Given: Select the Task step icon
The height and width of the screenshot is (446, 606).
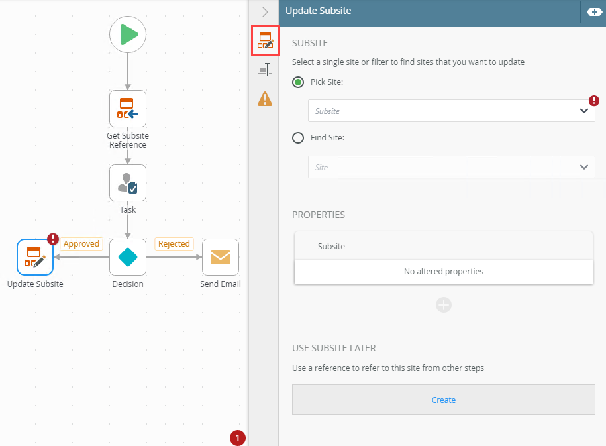Looking at the screenshot, I should [x=128, y=183].
